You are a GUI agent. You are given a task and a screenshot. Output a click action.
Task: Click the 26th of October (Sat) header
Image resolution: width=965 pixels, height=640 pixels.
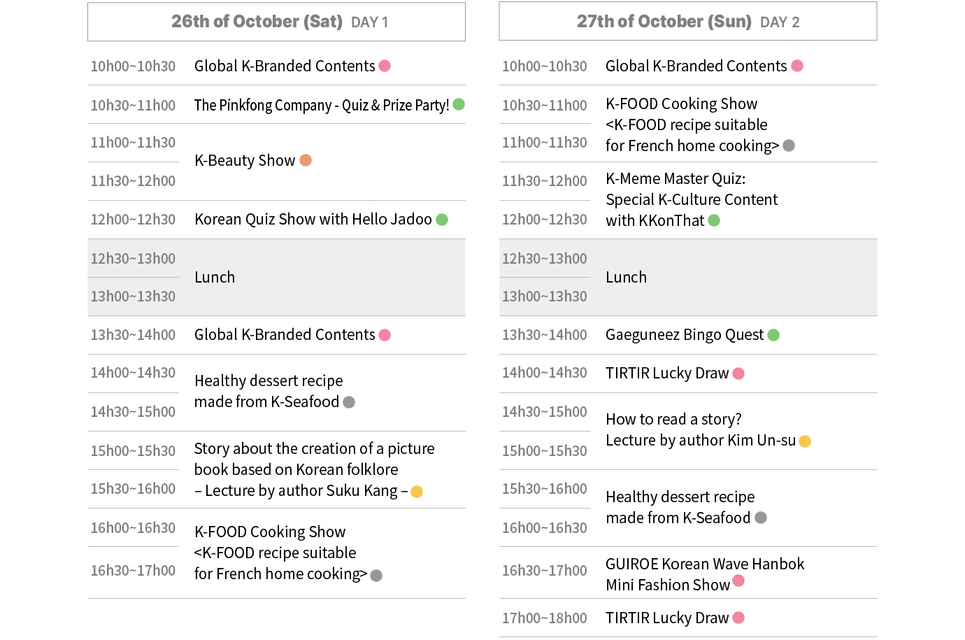(276, 22)
